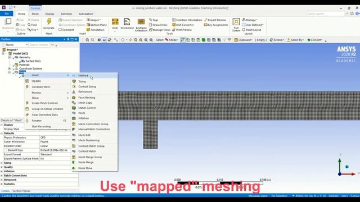
Task: Open the Worksheet ribbon button
Action: pyautogui.click(x=127, y=24)
